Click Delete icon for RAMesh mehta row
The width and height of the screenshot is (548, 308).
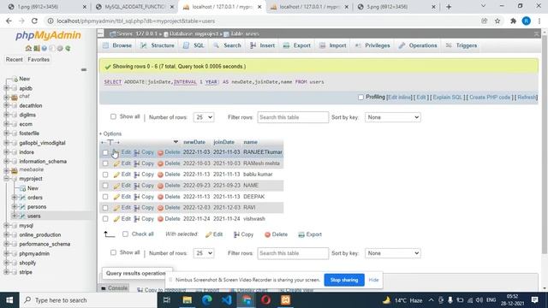(x=160, y=163)
